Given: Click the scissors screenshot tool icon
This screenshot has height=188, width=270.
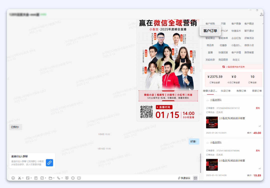Looking at the screenshot, I should (19, 178).
